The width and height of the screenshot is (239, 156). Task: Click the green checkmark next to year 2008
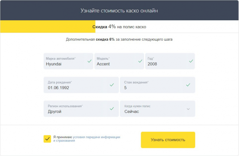click(191, 61)
